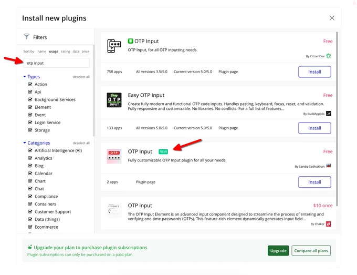Screen dimensions: 357x275
Task: Click the pink OTP Input plugin thumbnail
Action: (114, 156)
